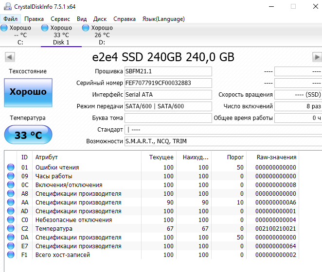The width and height of the screenshot is (322, 272).
Task: Click the Спецификации производителя text in row DA
Action: [x=78, y=238]
